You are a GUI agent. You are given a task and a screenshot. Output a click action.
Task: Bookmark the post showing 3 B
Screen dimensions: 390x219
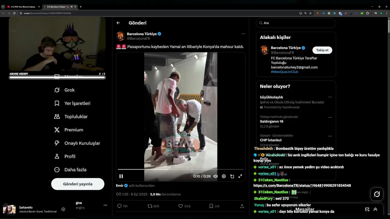click(214, 206)
